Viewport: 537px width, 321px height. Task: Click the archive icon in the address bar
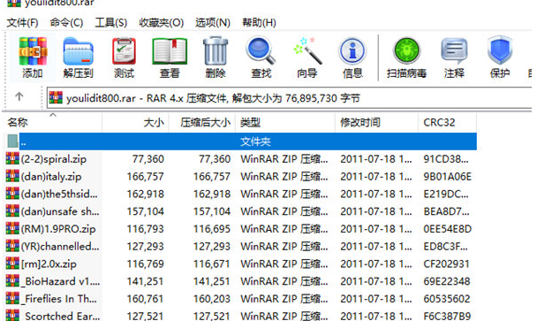[x=56, y=98]
